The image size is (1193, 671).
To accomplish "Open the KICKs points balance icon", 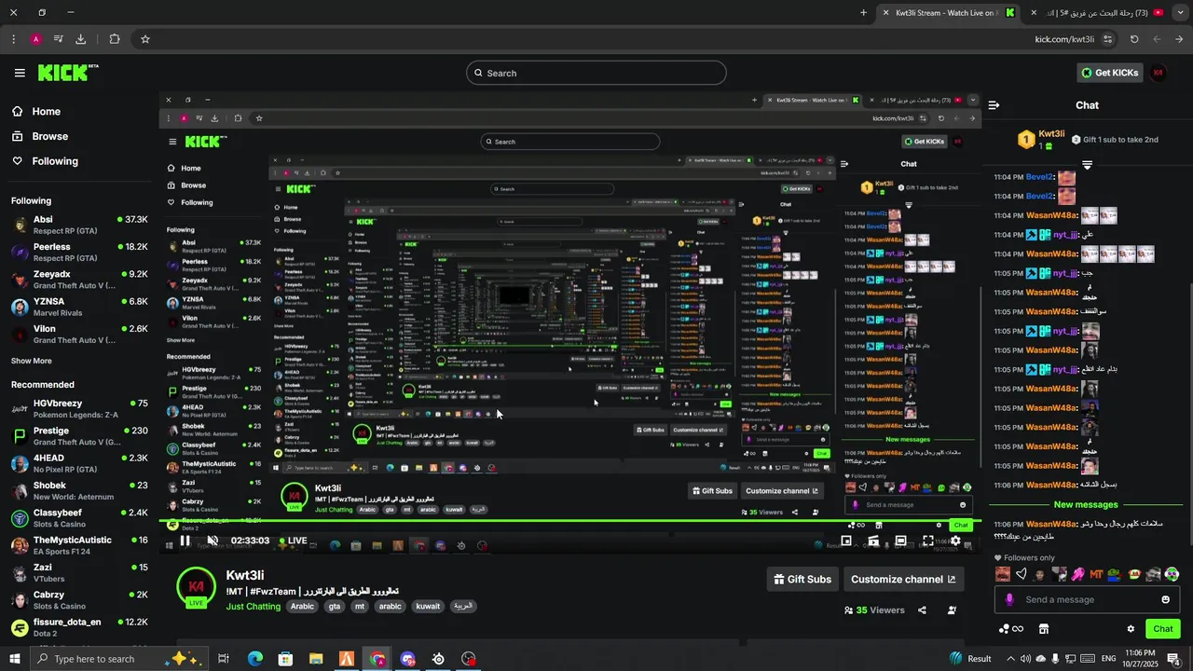I will pyautogui.click(x=1011, y=629).
